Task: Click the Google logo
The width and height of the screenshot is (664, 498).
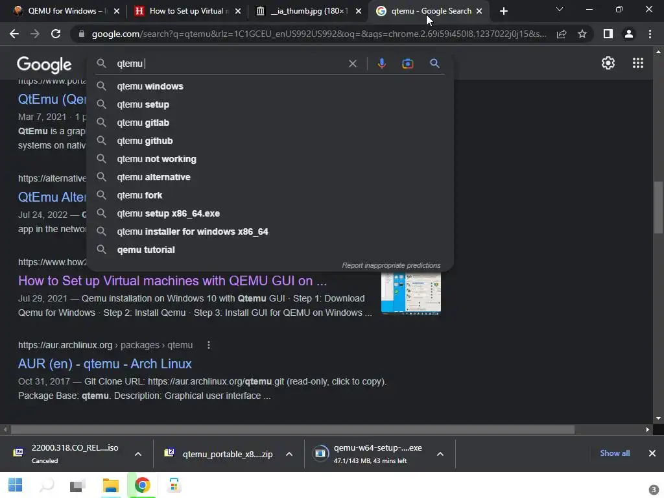Action: [44, 64]
